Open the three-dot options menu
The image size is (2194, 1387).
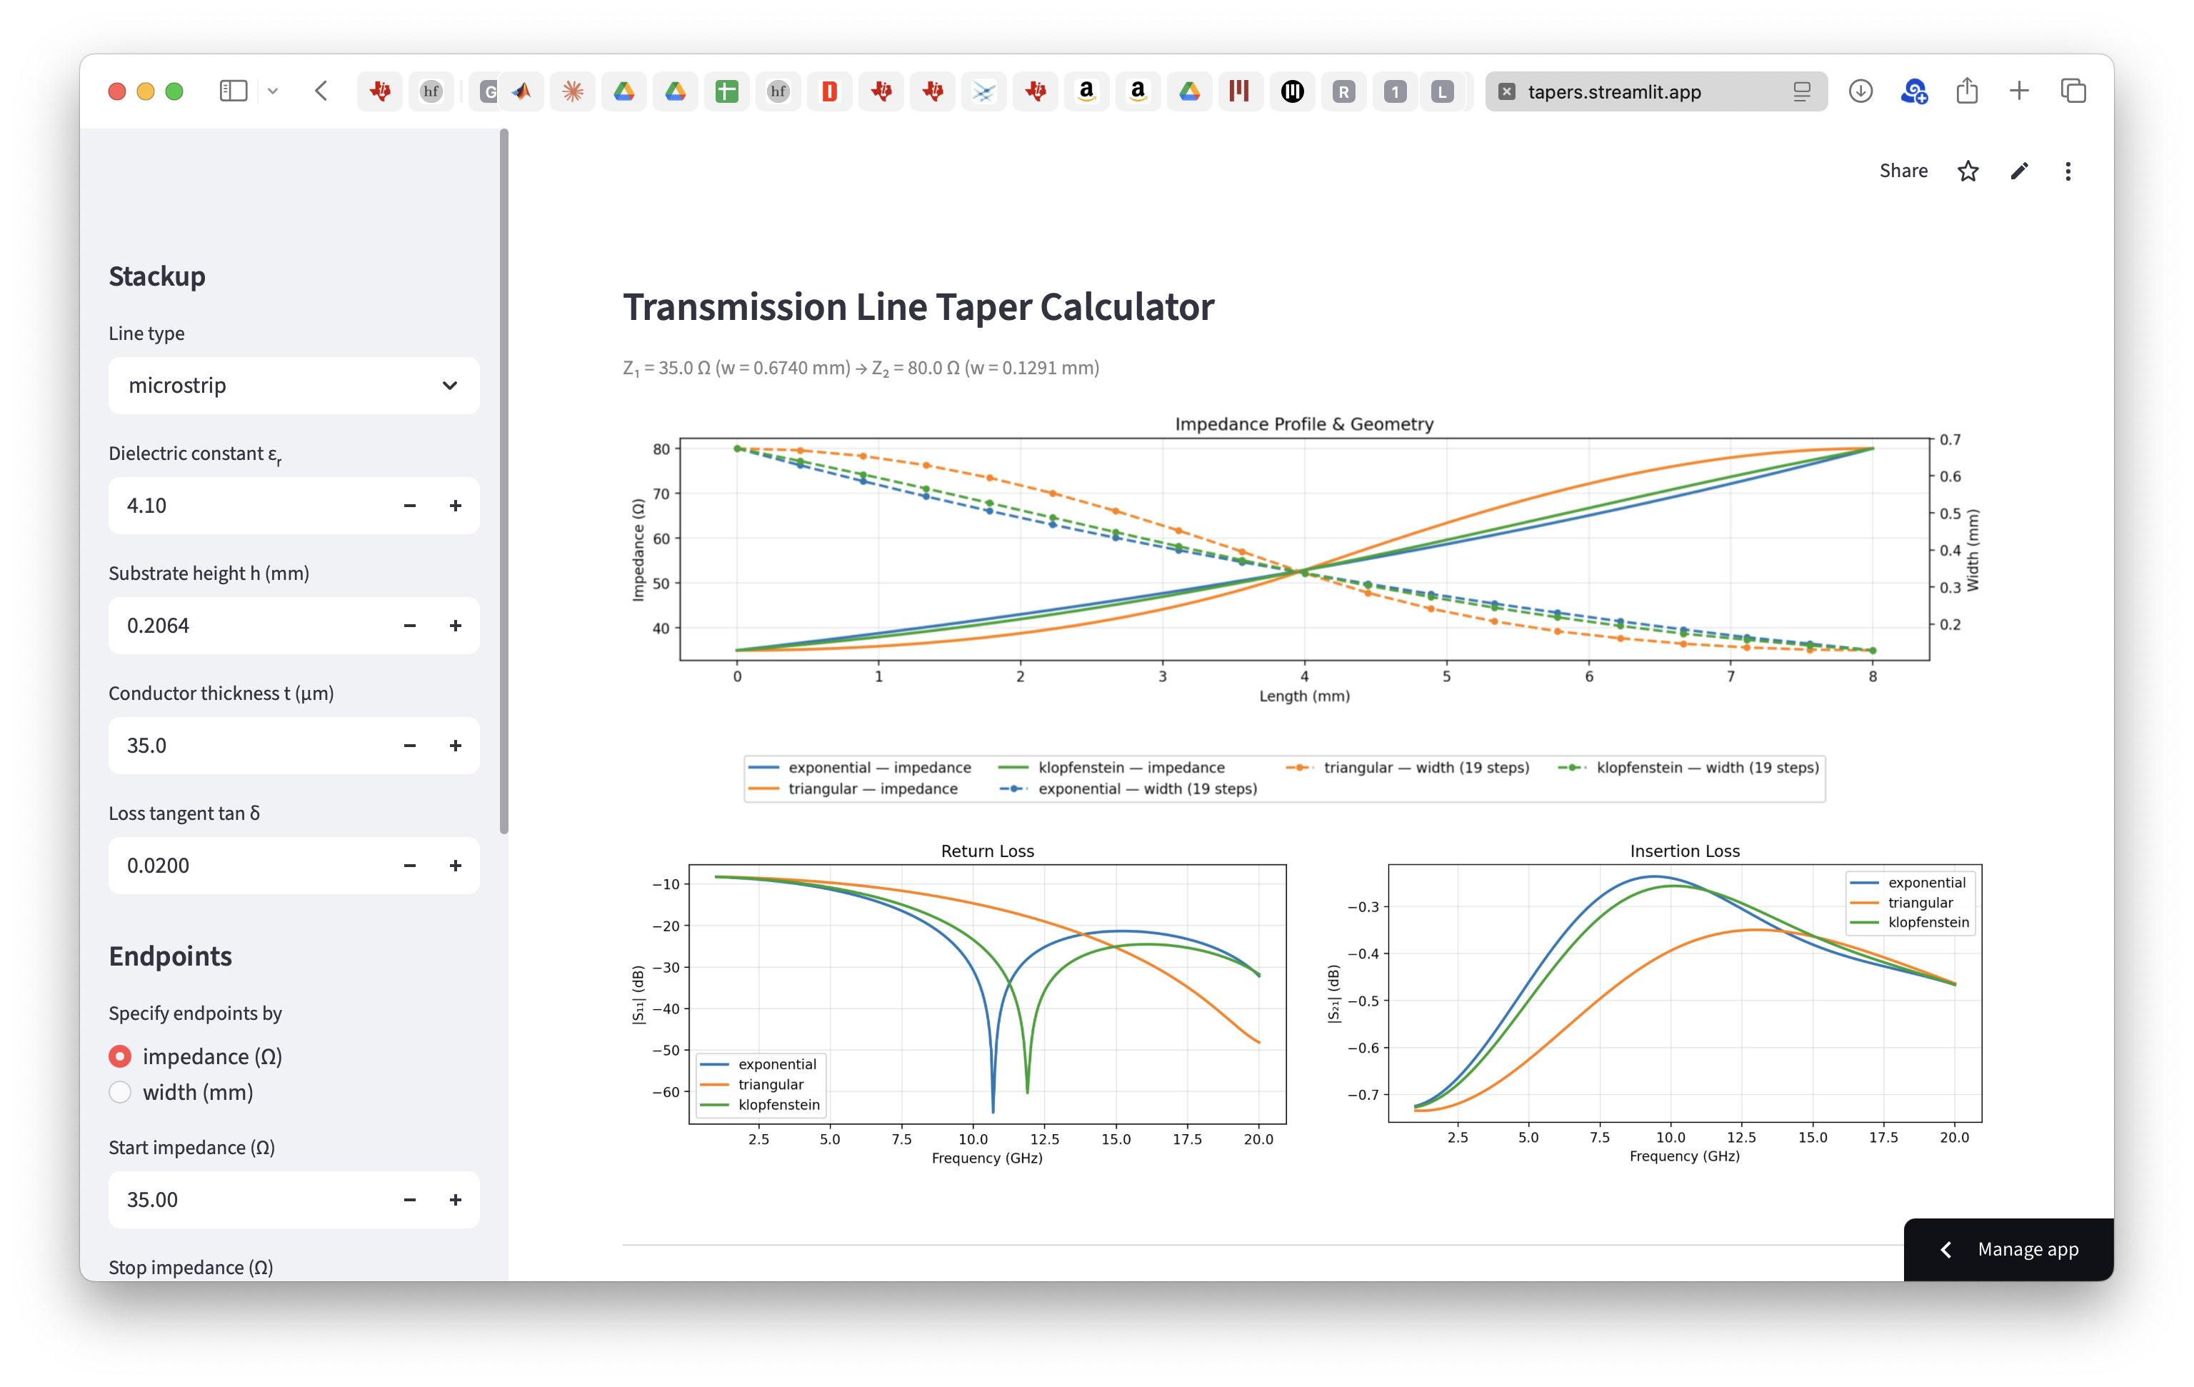[x=2068, y=171]
